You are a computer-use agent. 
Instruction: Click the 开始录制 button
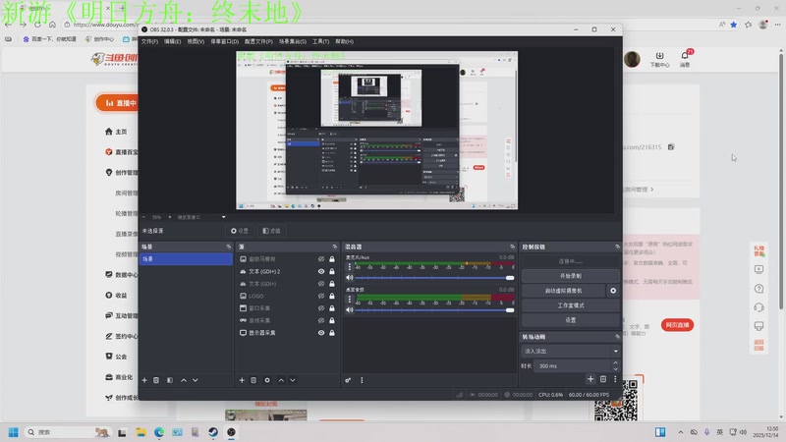point(571,276)
